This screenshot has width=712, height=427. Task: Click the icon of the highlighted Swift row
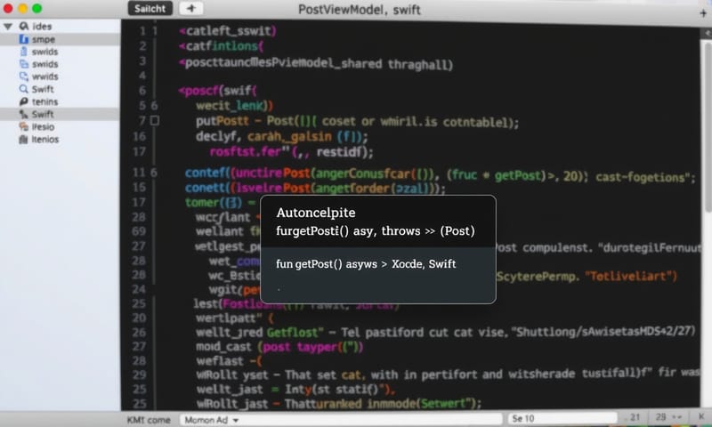(x=24, y=115)
